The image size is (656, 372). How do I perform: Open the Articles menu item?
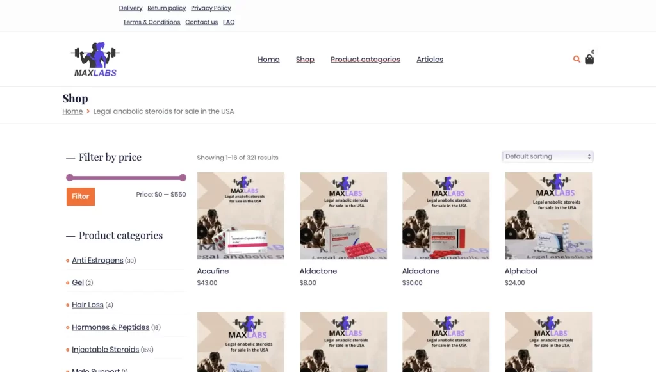(430, 60)
